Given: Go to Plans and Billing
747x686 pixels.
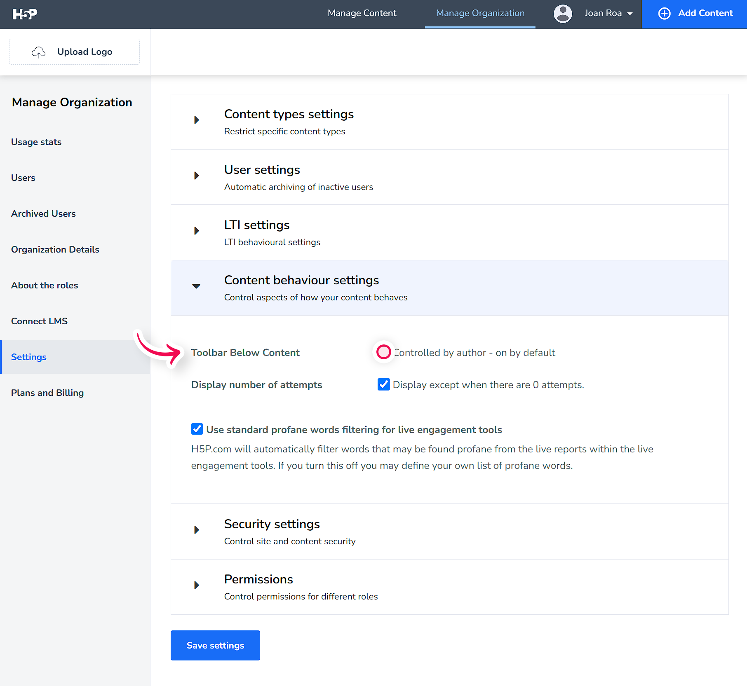Looking at the screenshot, I should [47, 393].
